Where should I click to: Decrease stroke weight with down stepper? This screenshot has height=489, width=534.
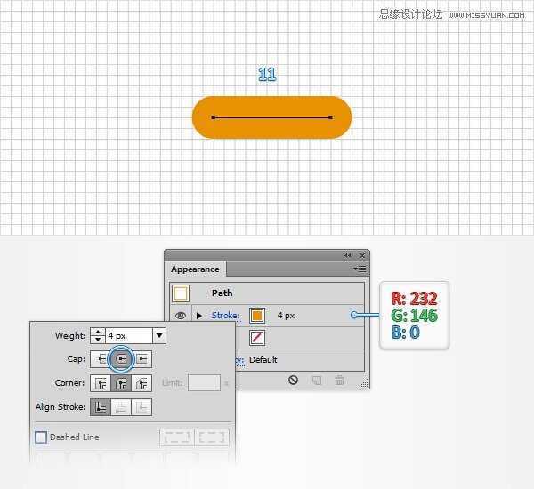coord(98,340)
